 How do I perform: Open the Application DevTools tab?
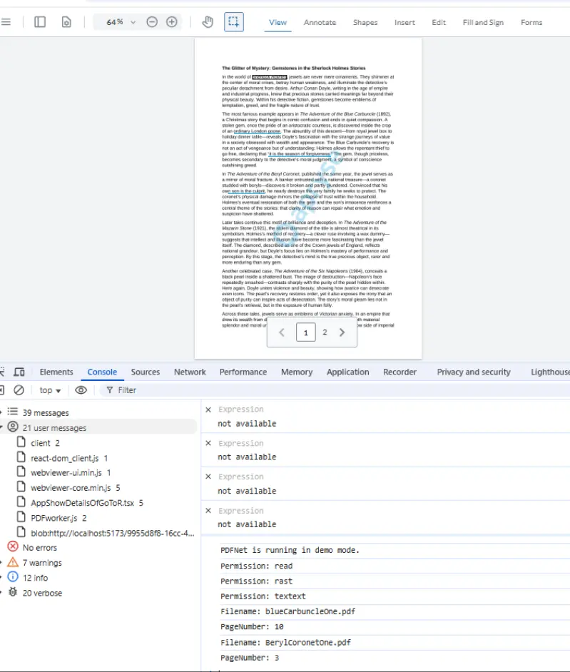point(347,372)
